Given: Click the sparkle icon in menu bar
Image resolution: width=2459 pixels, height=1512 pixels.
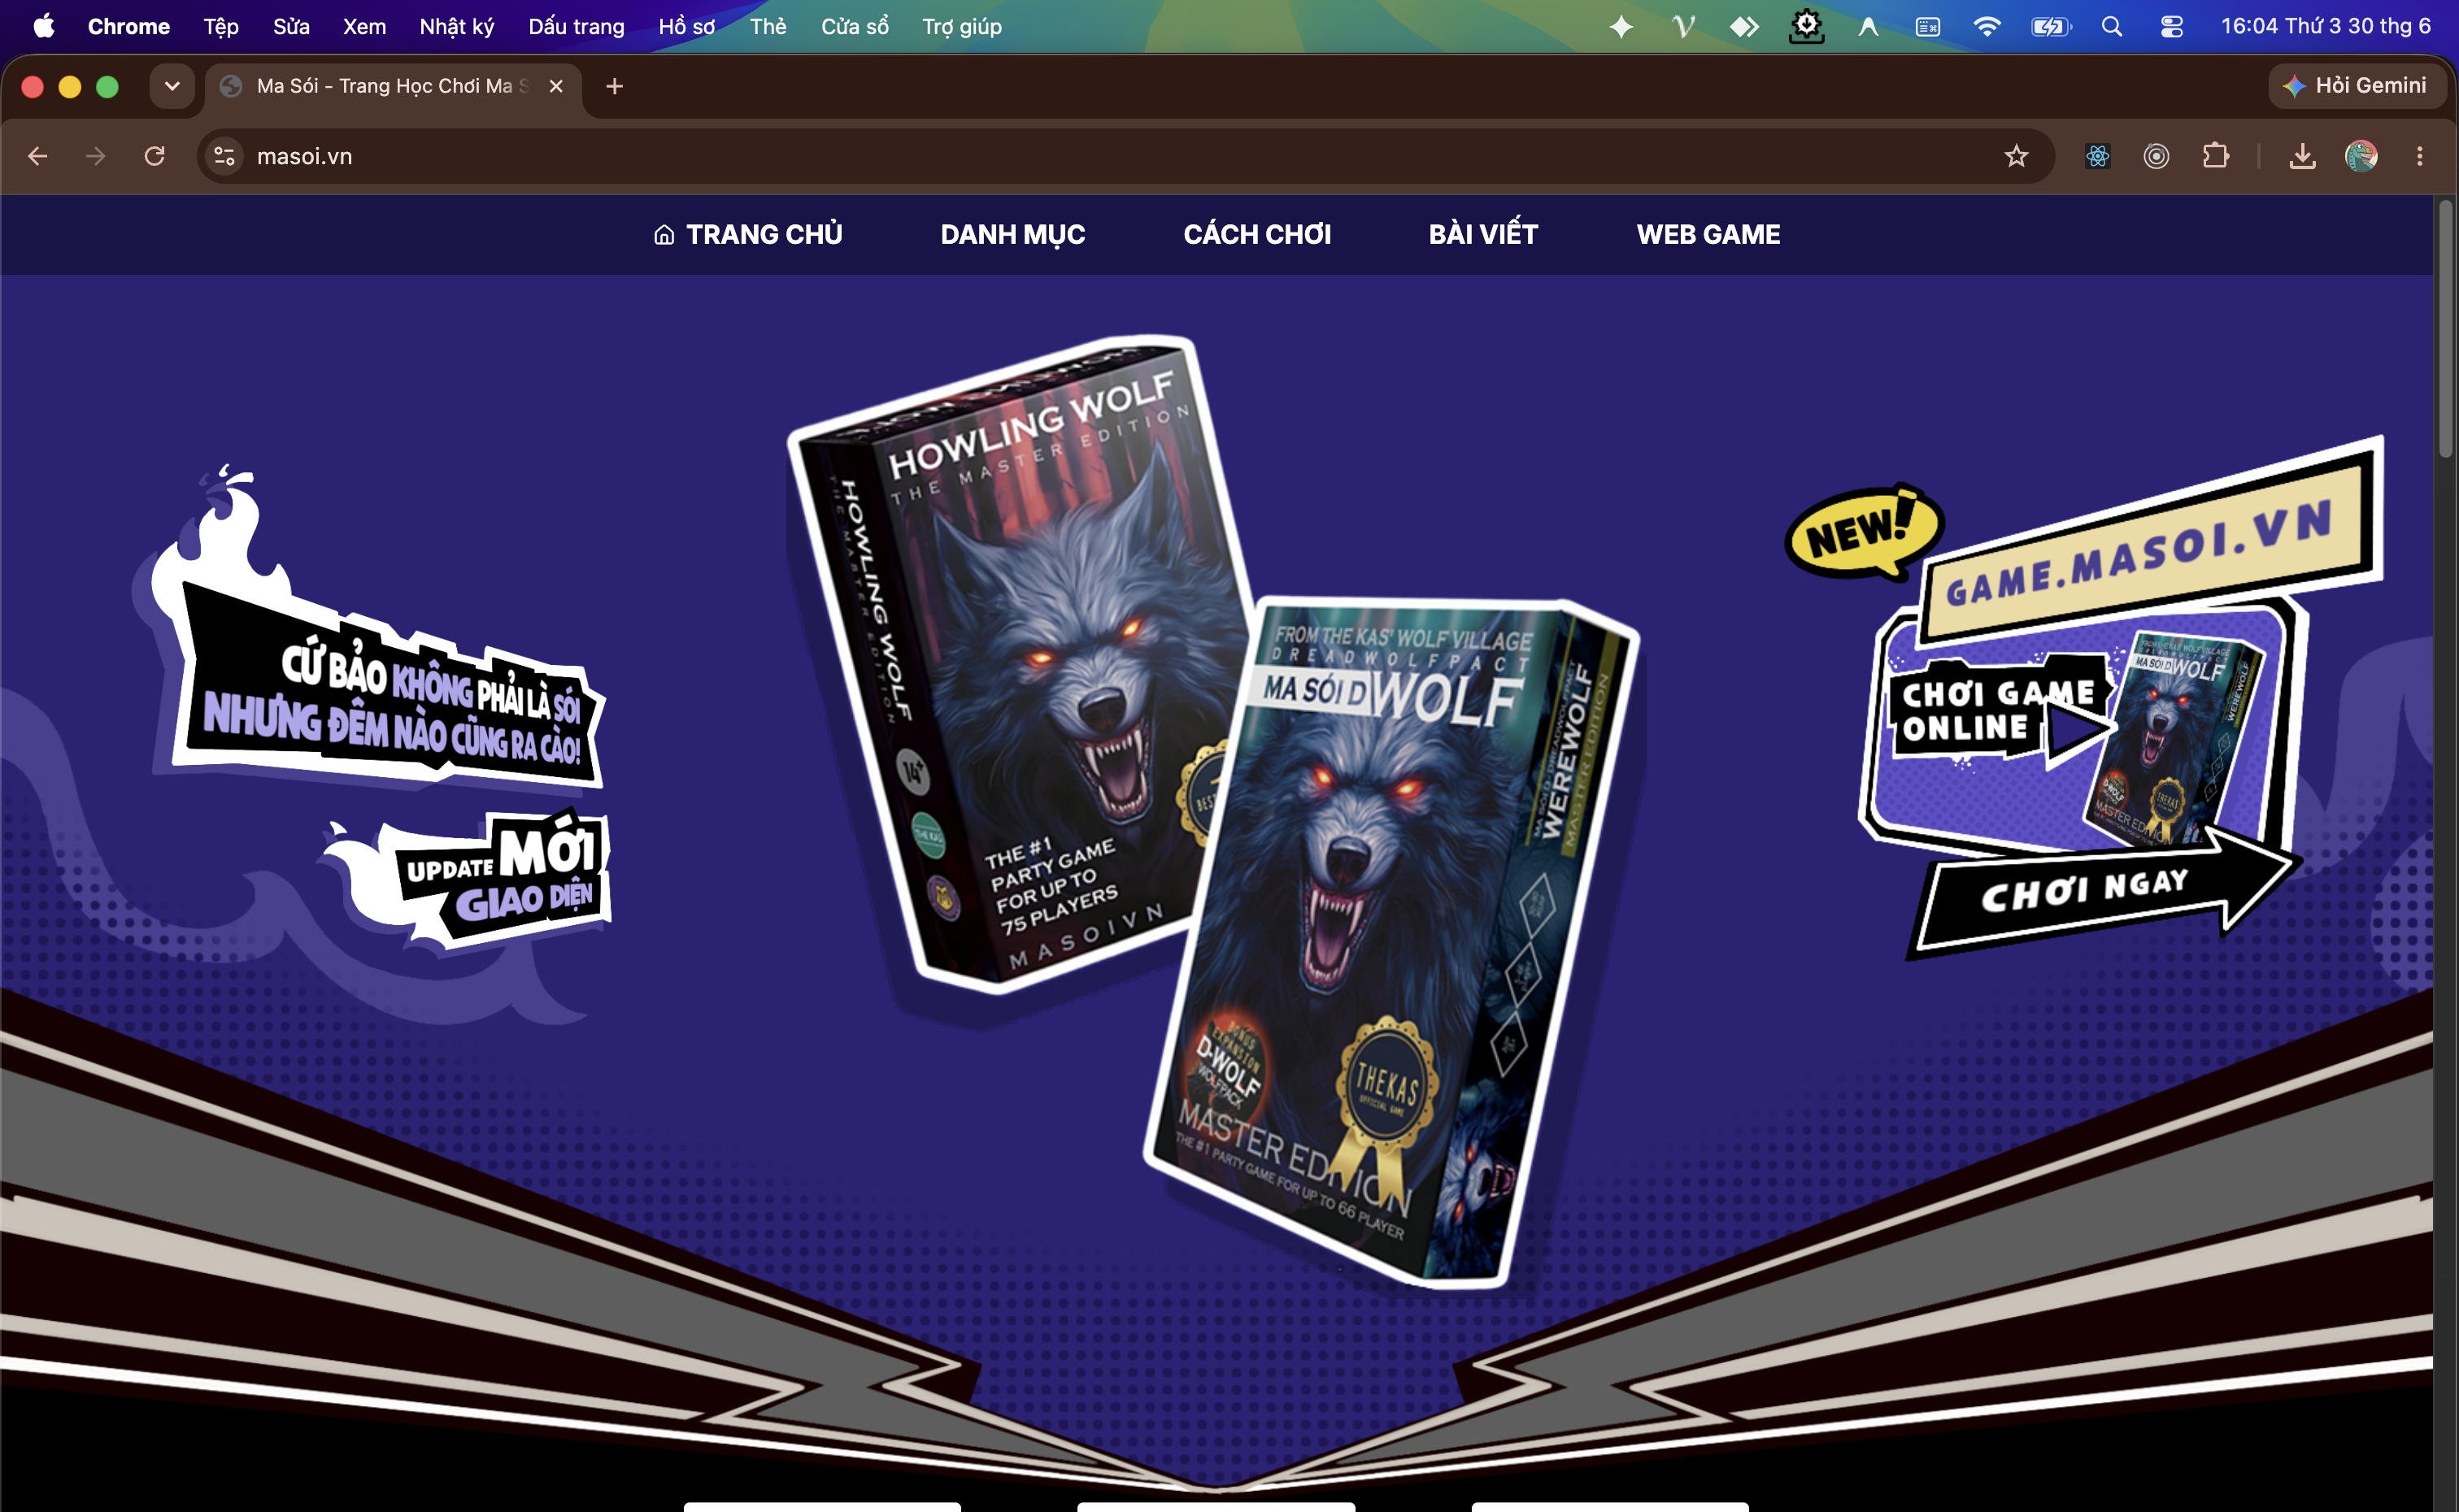Looking at the screenshot, I should (x=1622, y=26).
